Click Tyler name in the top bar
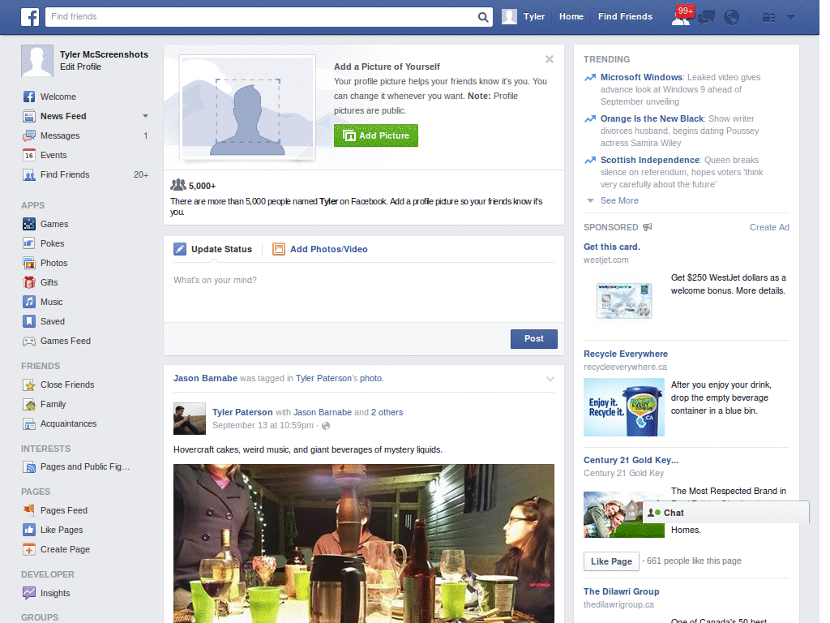The image size is (830, 623). click(533, 16)
